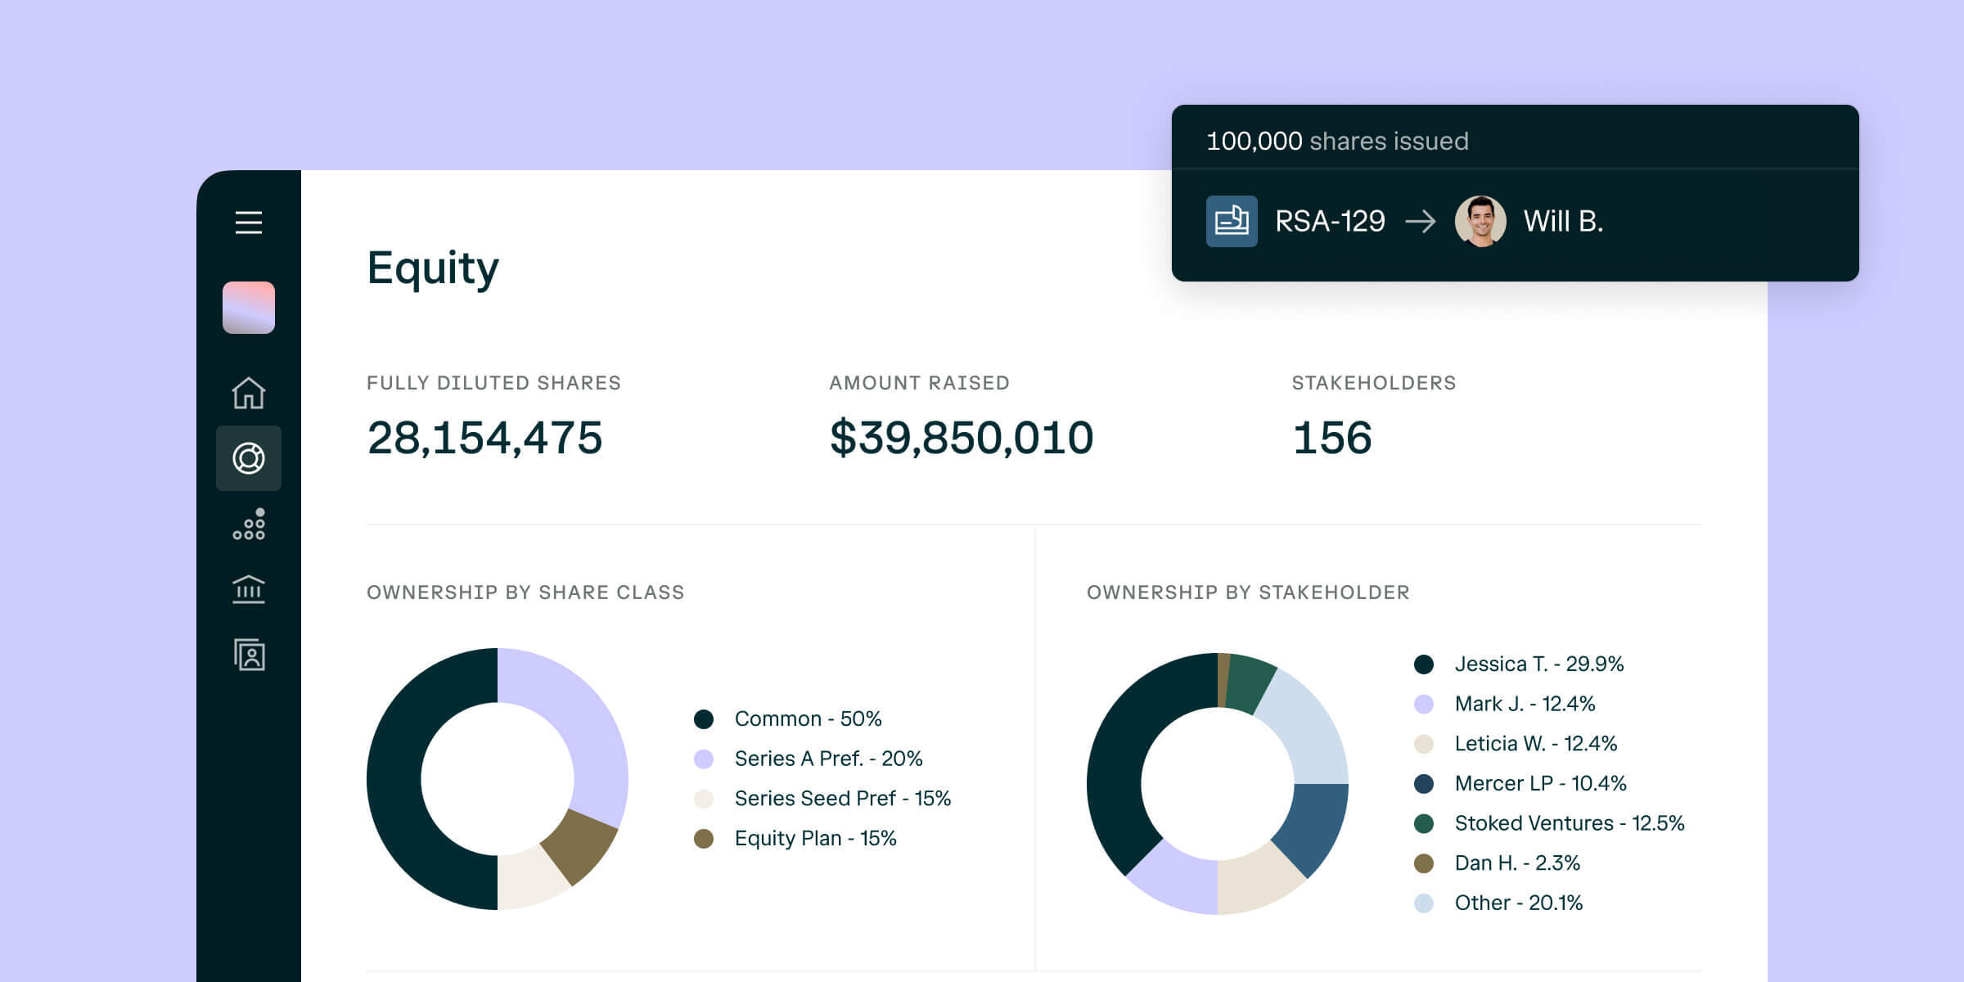Screen dimensions: 1964x982
Task: Click the active Equity life-ring sidebar icon
Action: (x=248, y=458)
